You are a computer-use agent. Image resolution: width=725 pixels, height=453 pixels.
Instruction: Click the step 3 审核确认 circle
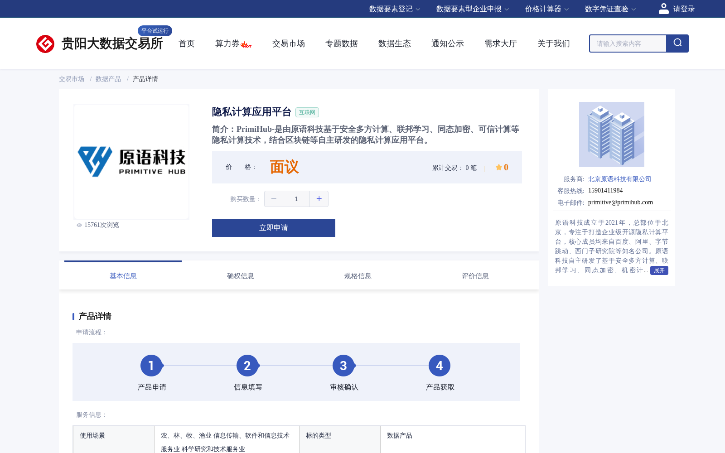tap(343, 366)
